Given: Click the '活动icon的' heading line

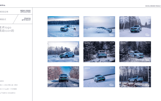Looking at the screenshot, I should click(7, 31).
